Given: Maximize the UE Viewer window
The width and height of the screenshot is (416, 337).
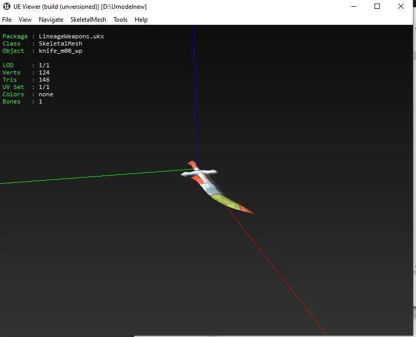Looking at the screenshot, I should click(377, 6).
